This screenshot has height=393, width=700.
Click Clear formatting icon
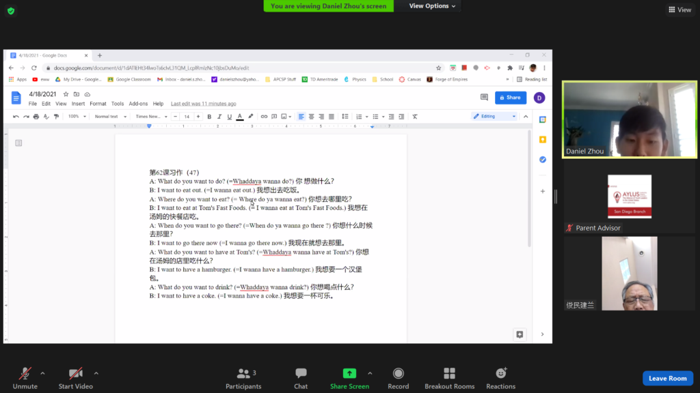415,117
